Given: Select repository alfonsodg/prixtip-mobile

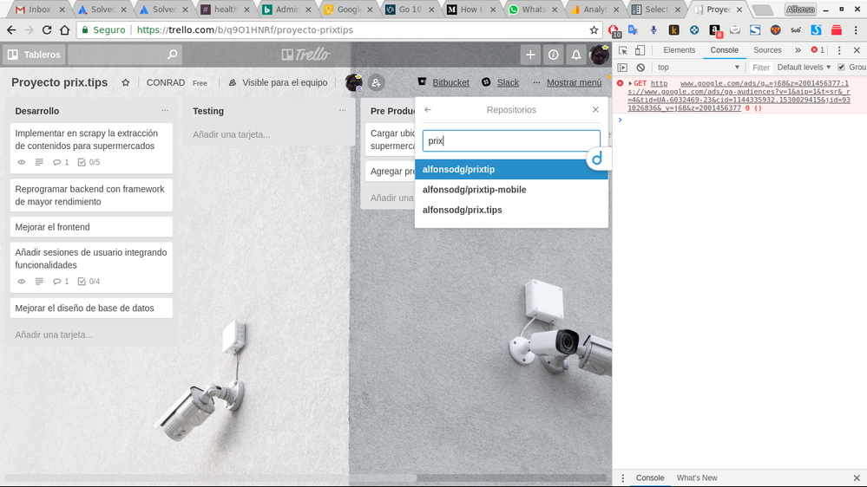Looking at the screenshot, I should tap(511, 190).
